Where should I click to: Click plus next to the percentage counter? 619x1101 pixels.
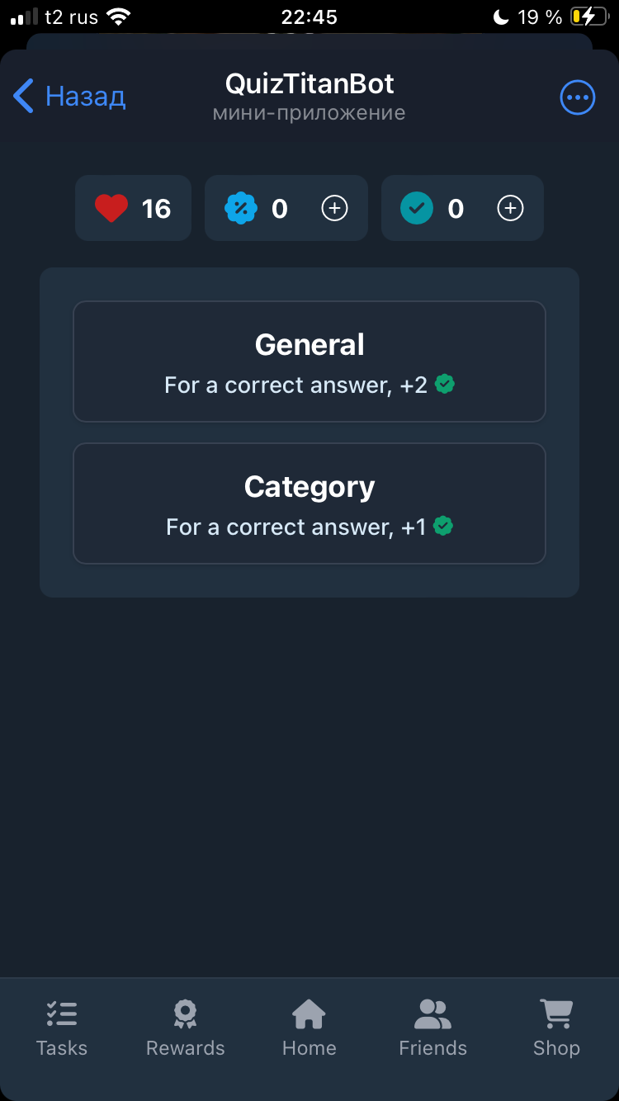(334, 208)
